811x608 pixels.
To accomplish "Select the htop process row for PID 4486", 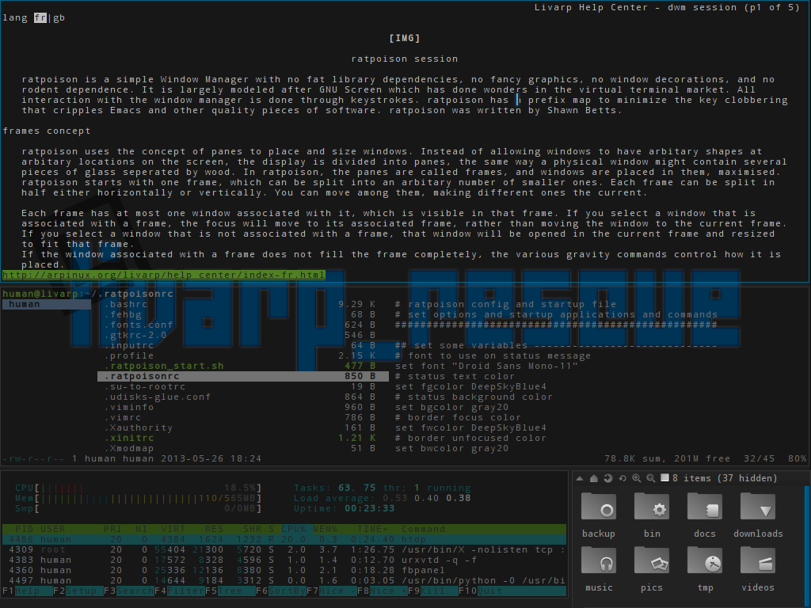I will (x=284, y=539).
